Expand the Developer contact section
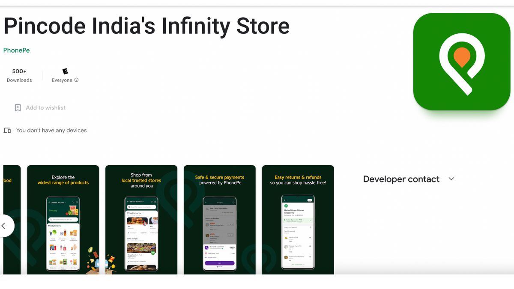The height and width of the screenshot is (289, 514). (401, 179)
